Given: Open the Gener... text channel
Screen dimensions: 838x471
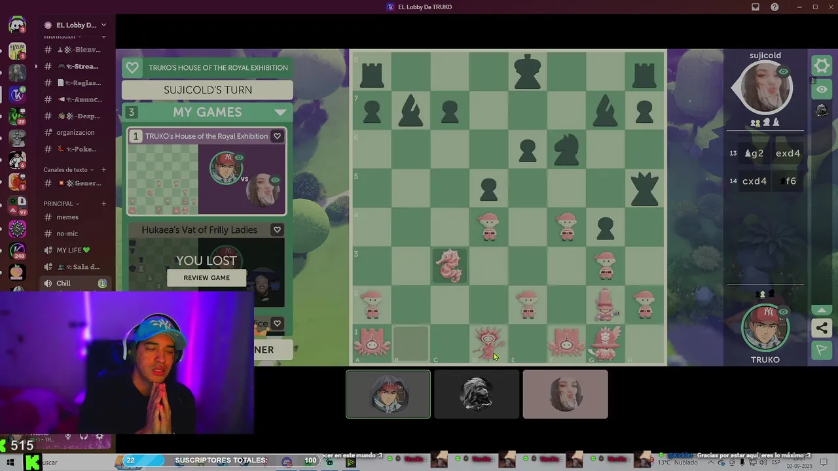Looking at the screenshot, I should click(x=75, y=183).
